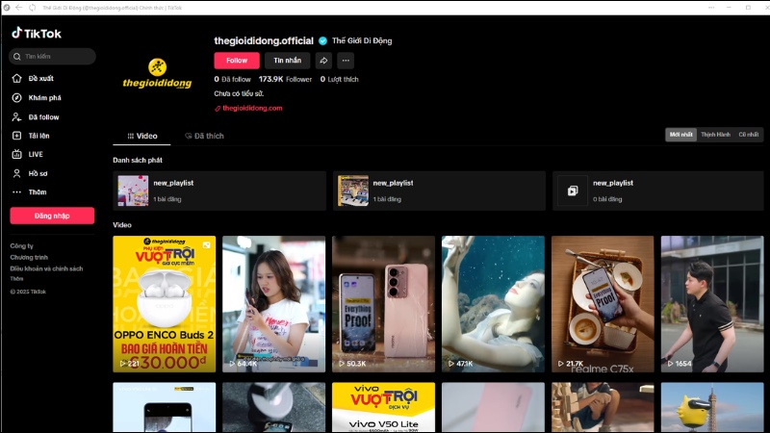Sort videos by Thịnh Hành
The height and width of the screenshot is (433, 770).
pyautogui.click(x=715, y=135)
